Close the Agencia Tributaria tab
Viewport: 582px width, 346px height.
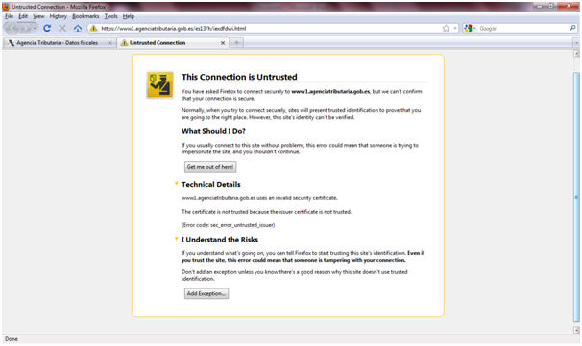tap(109, 43)
